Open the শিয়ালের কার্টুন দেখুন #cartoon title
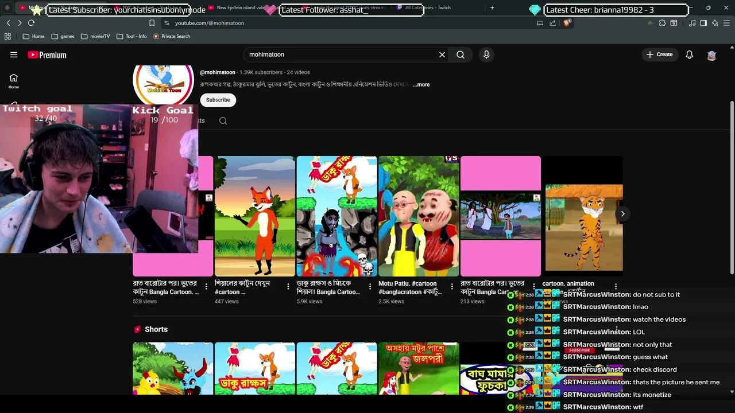 click(x=242, y=287)
